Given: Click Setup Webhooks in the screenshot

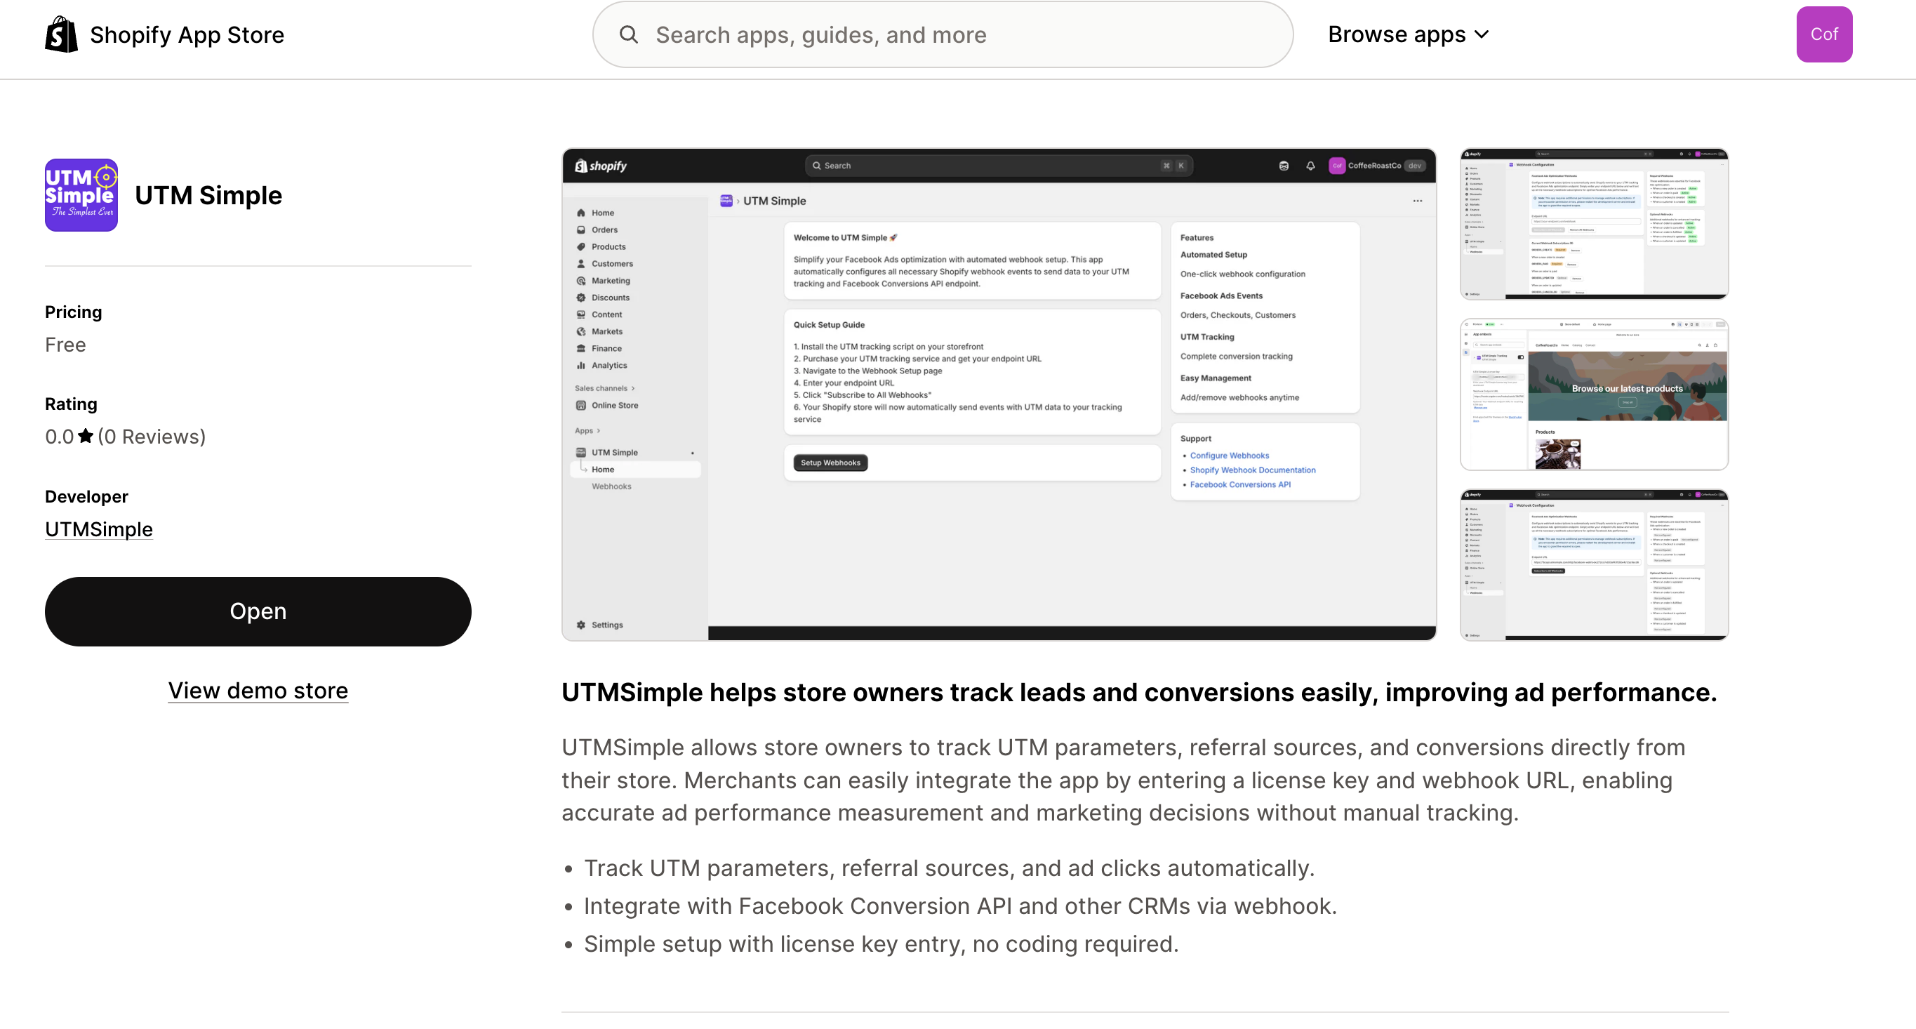Looking at the screenshot, I should click(830, 463).
